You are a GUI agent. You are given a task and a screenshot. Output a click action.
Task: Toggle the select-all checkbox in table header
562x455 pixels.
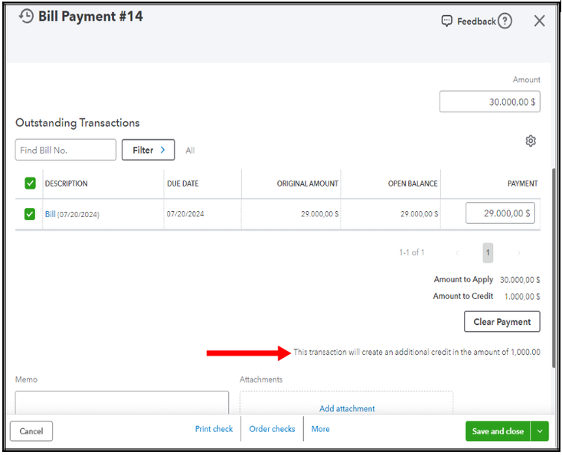30,184
